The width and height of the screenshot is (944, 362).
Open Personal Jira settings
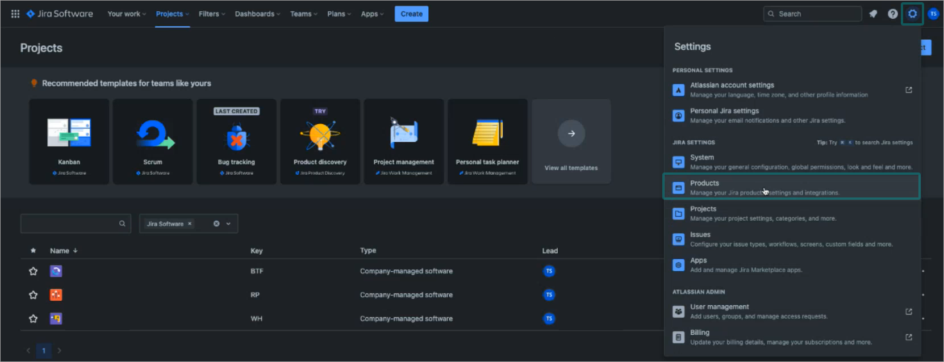coord(792,115)
